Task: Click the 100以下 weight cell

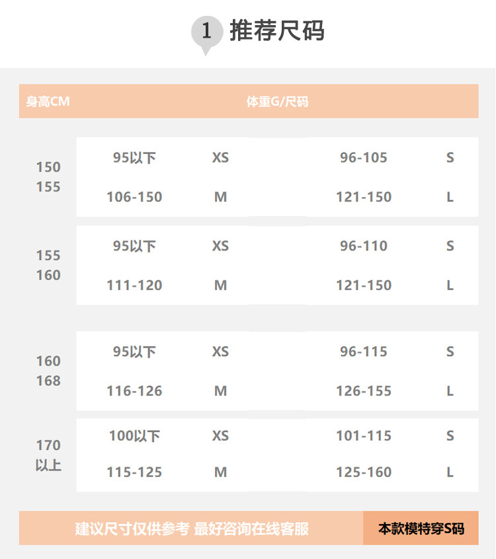Action: [134, 436]
